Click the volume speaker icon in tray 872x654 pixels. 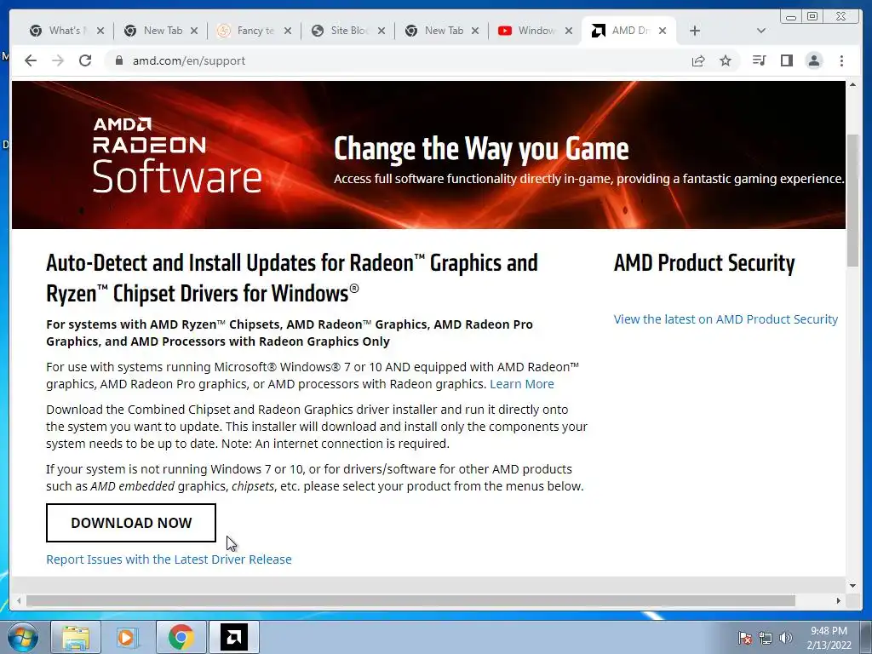tap(786, 638)
